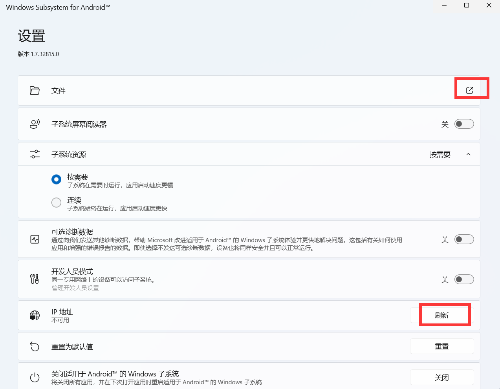
Task: Click the 不可用 status under IP 地址
Action: tap(60, 320)
